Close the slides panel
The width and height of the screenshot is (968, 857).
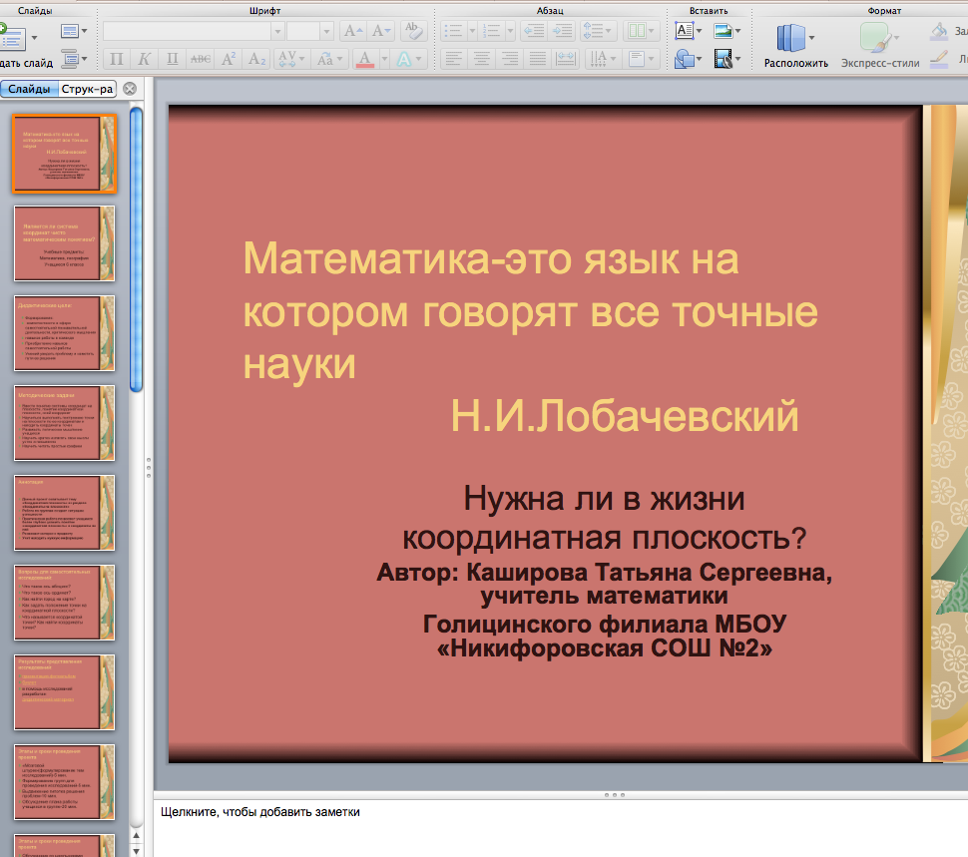coord(130,89)
